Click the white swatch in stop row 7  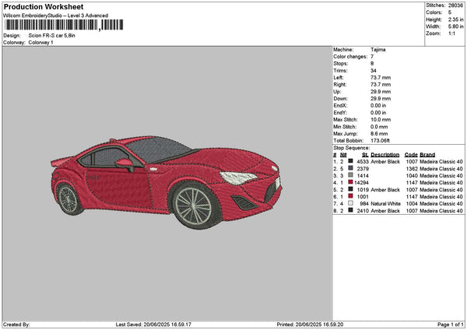point(350,203)
